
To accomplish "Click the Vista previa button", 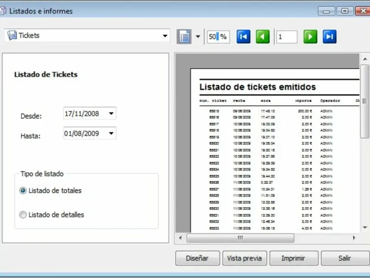I will tap(245, 258).
